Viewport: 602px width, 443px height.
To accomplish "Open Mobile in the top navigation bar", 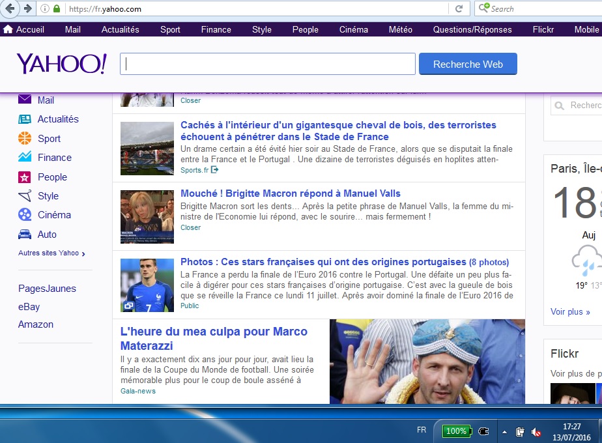I will point(586,29).
